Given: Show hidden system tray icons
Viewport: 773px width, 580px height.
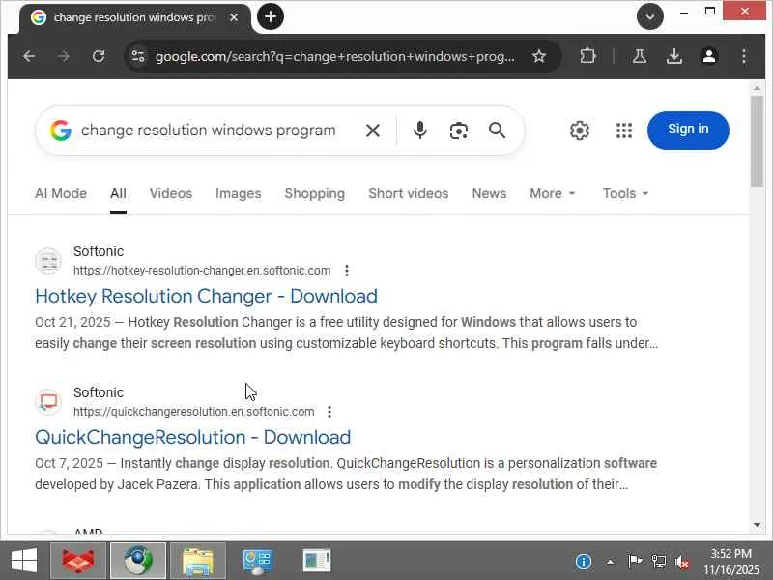Looking at the screenshot, I should [x=611, y=562].
